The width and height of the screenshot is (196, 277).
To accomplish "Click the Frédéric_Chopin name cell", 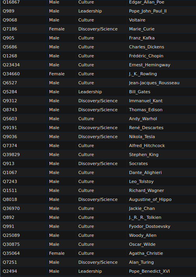I will coord(161,56).
